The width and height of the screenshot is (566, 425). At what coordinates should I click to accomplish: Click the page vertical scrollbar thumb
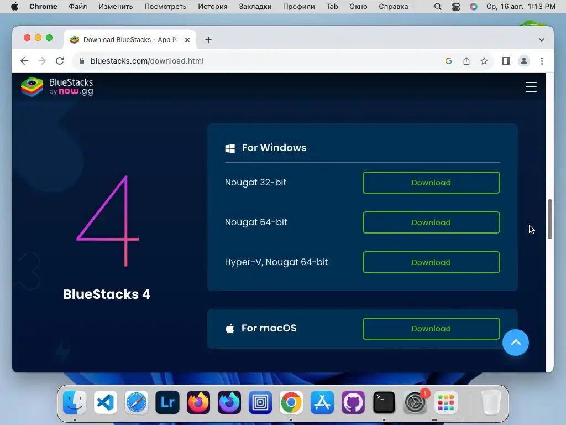pyautogui.click(x=550, y=219)
